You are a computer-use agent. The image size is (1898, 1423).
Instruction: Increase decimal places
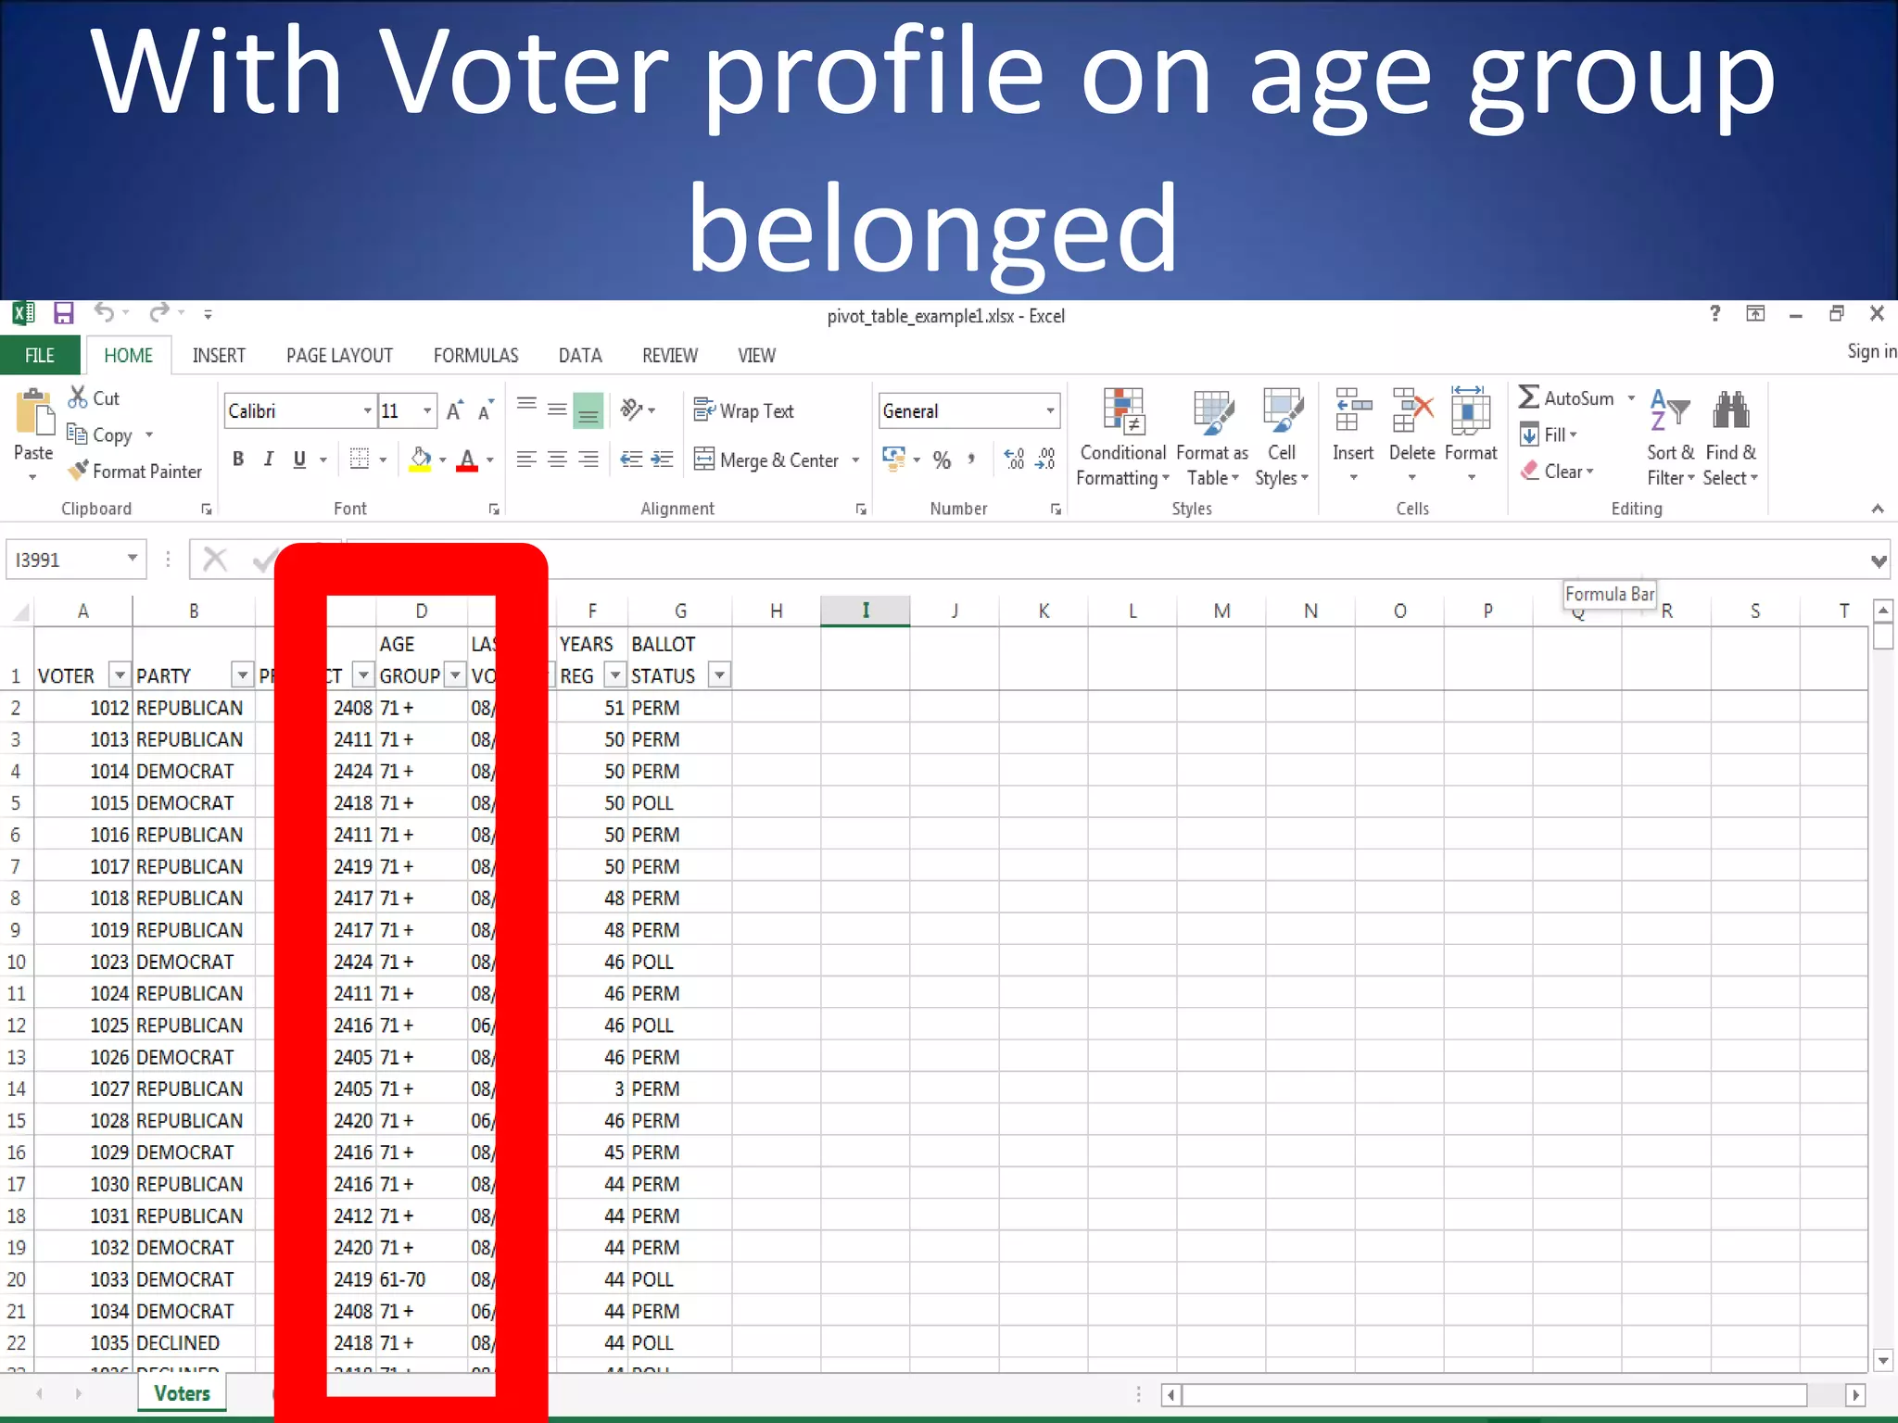point(1015,460)
